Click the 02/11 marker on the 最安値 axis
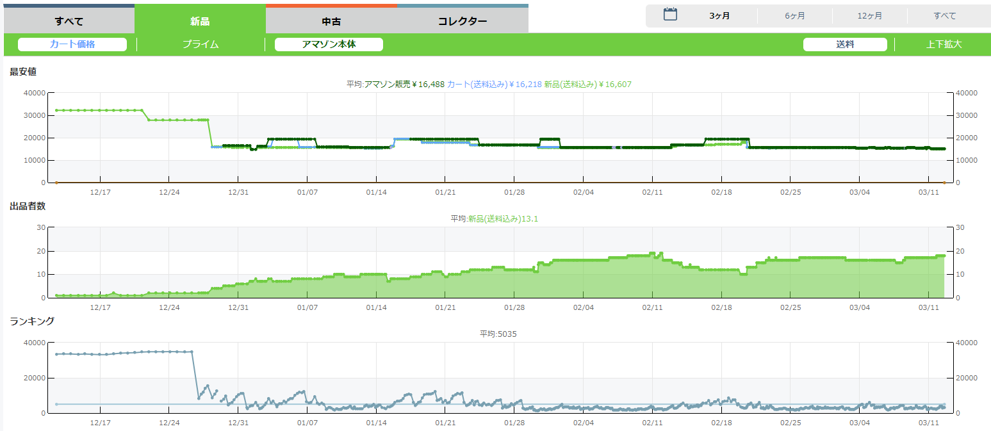991x431 pixels. 652,191
